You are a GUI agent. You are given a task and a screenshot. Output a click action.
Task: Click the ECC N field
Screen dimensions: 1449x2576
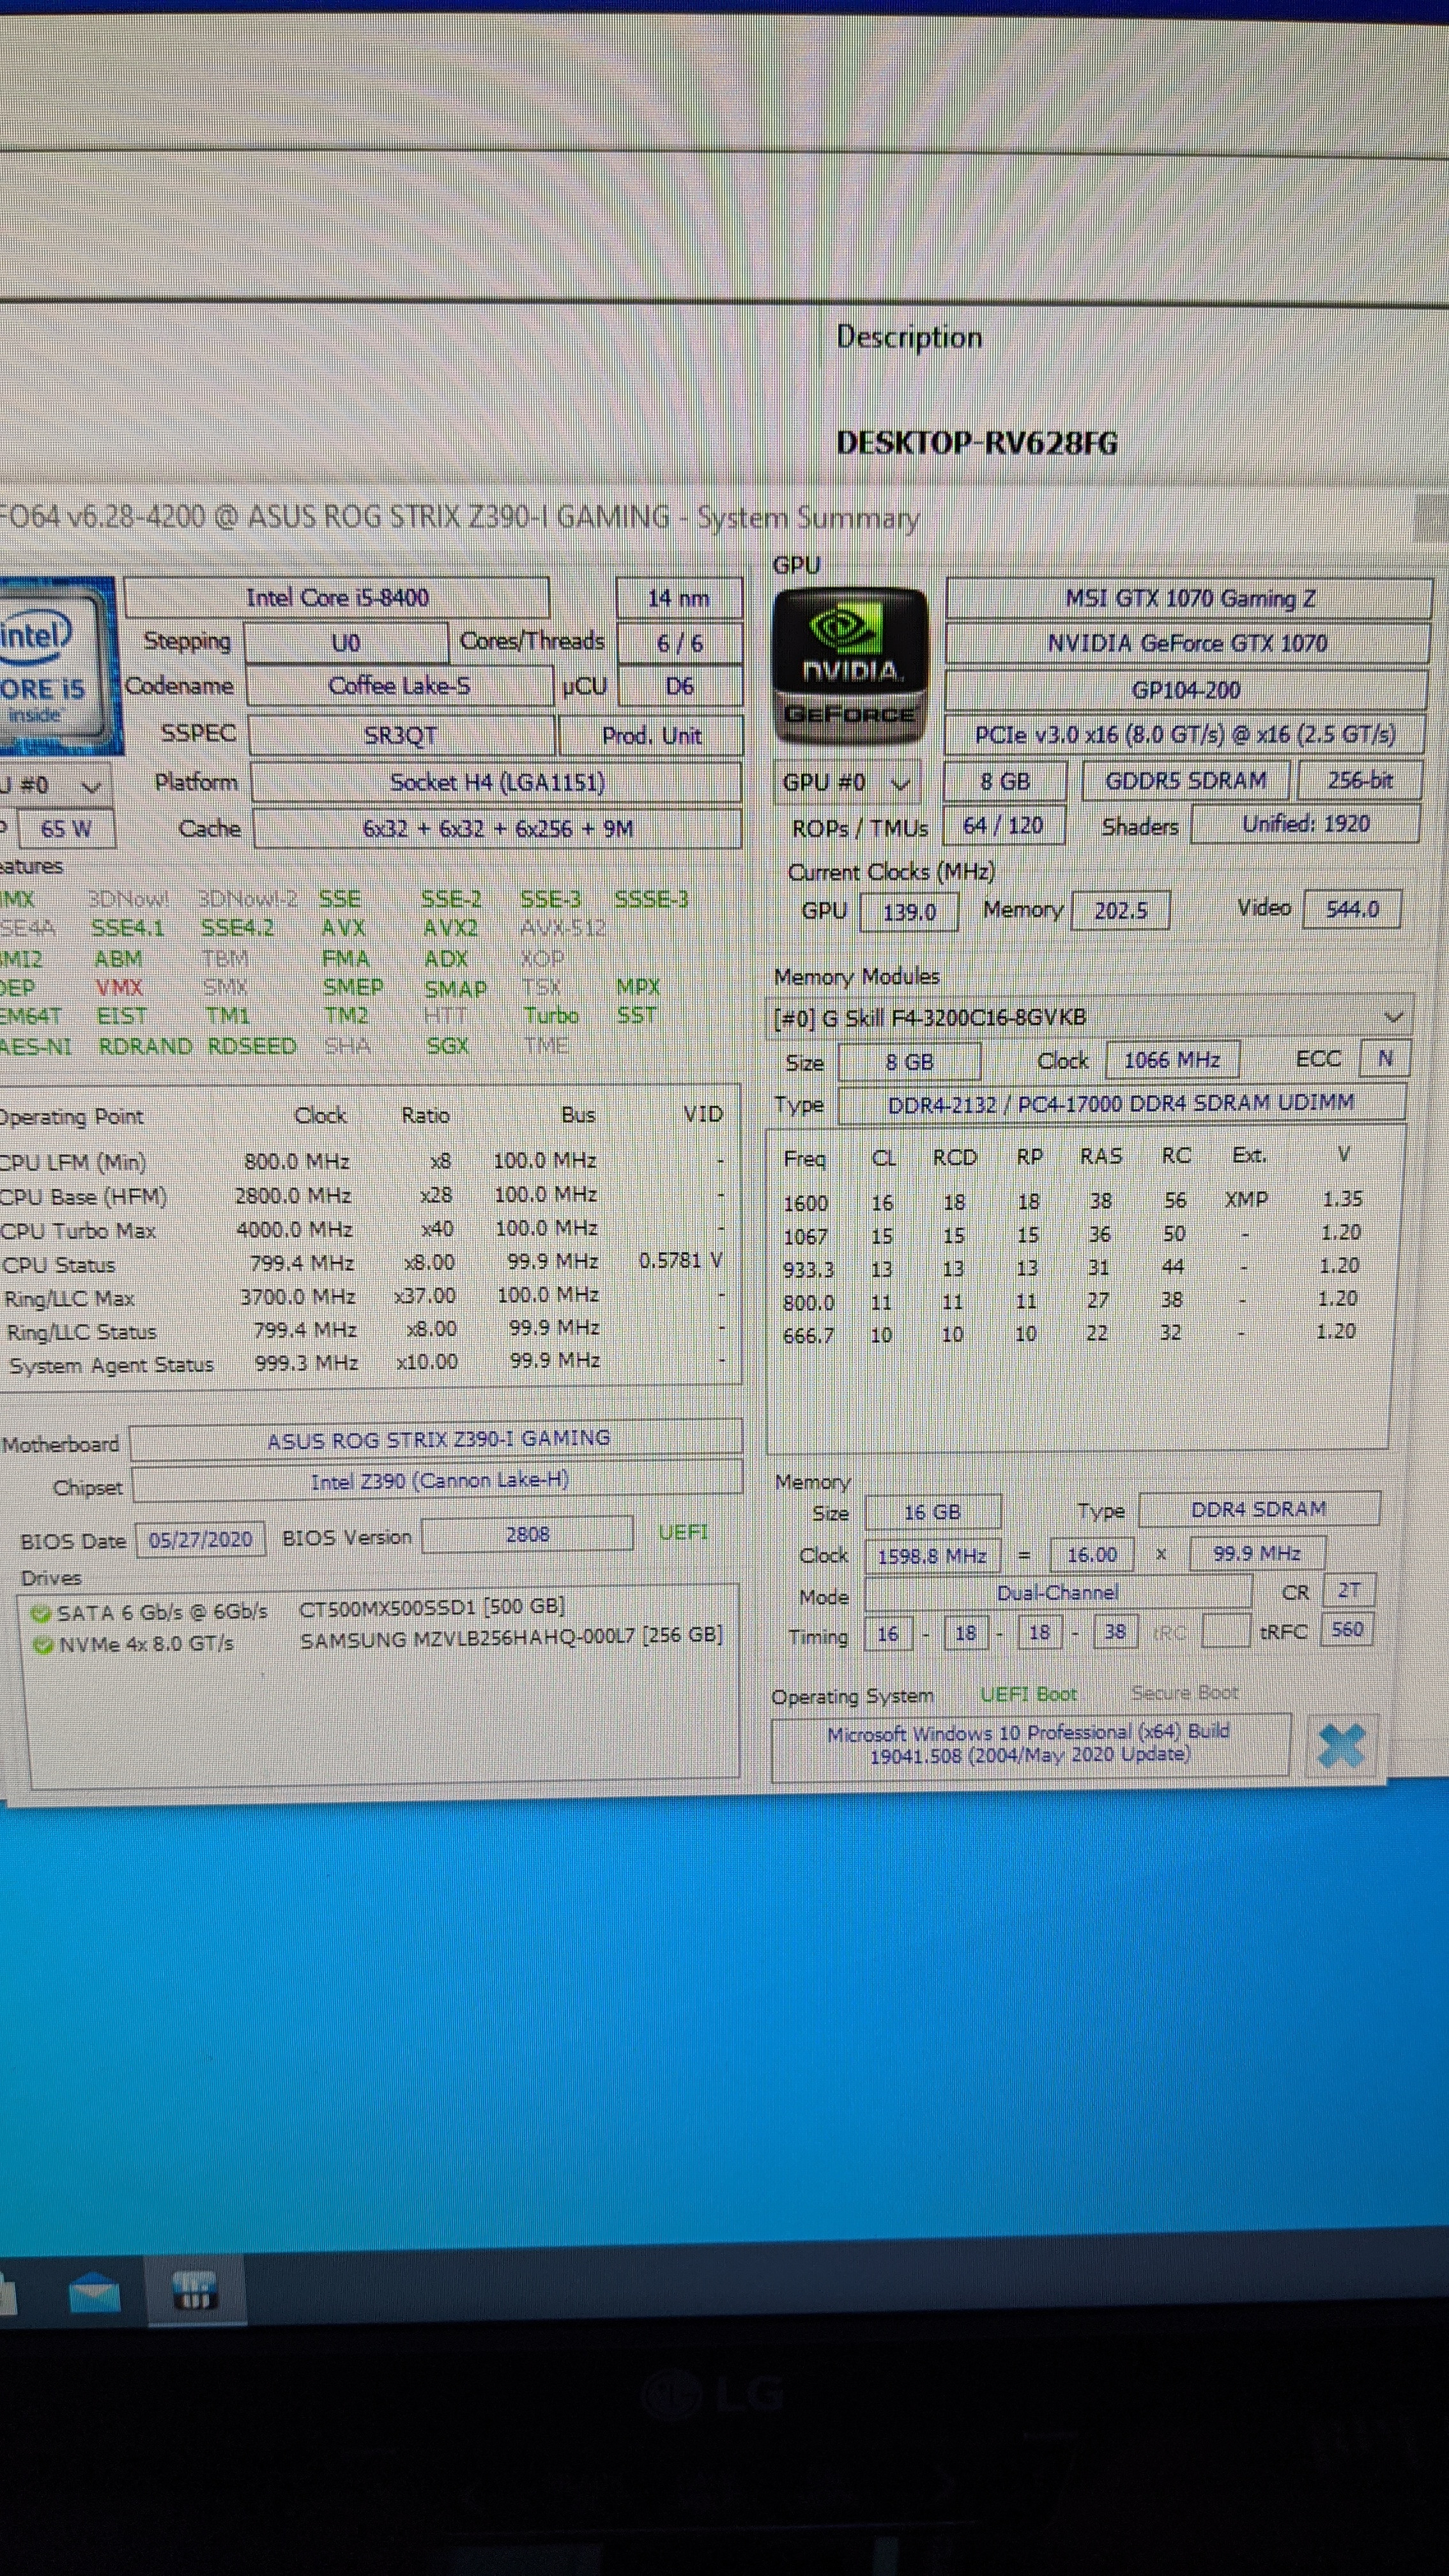point(1384,1058)
